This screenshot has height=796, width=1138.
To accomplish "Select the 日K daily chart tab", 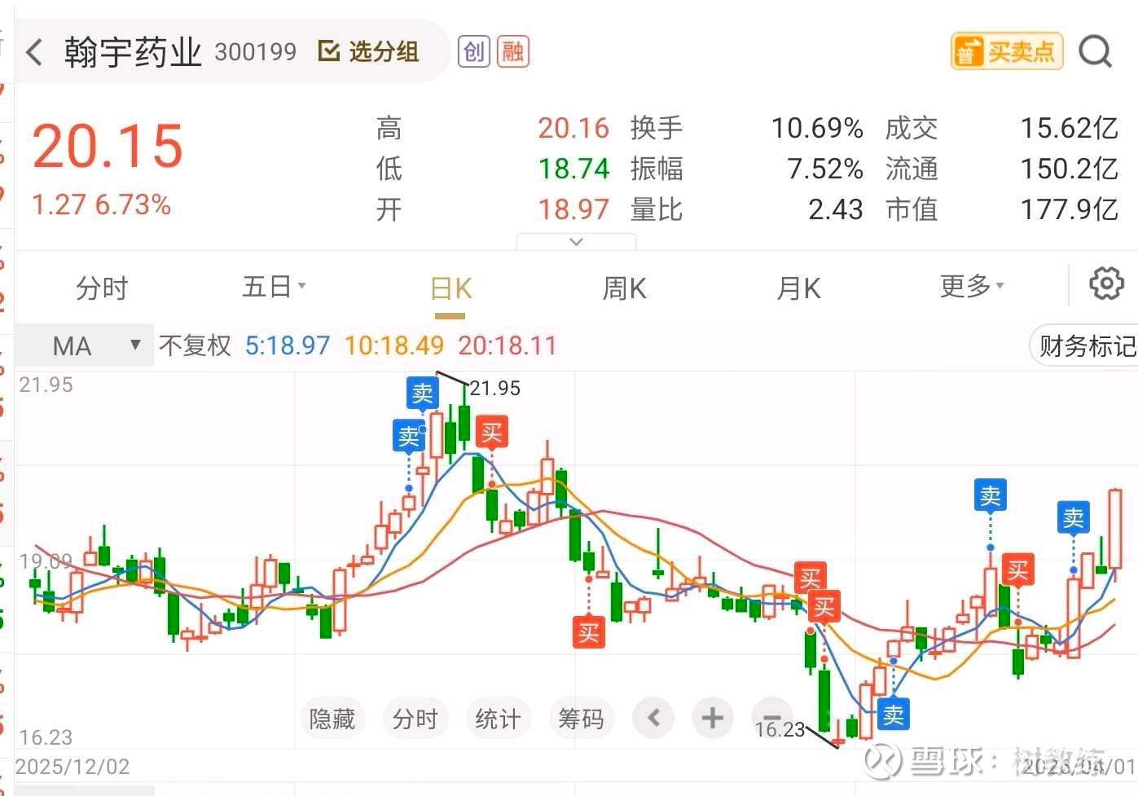I will pyautogui.click(x=450, y=288).
